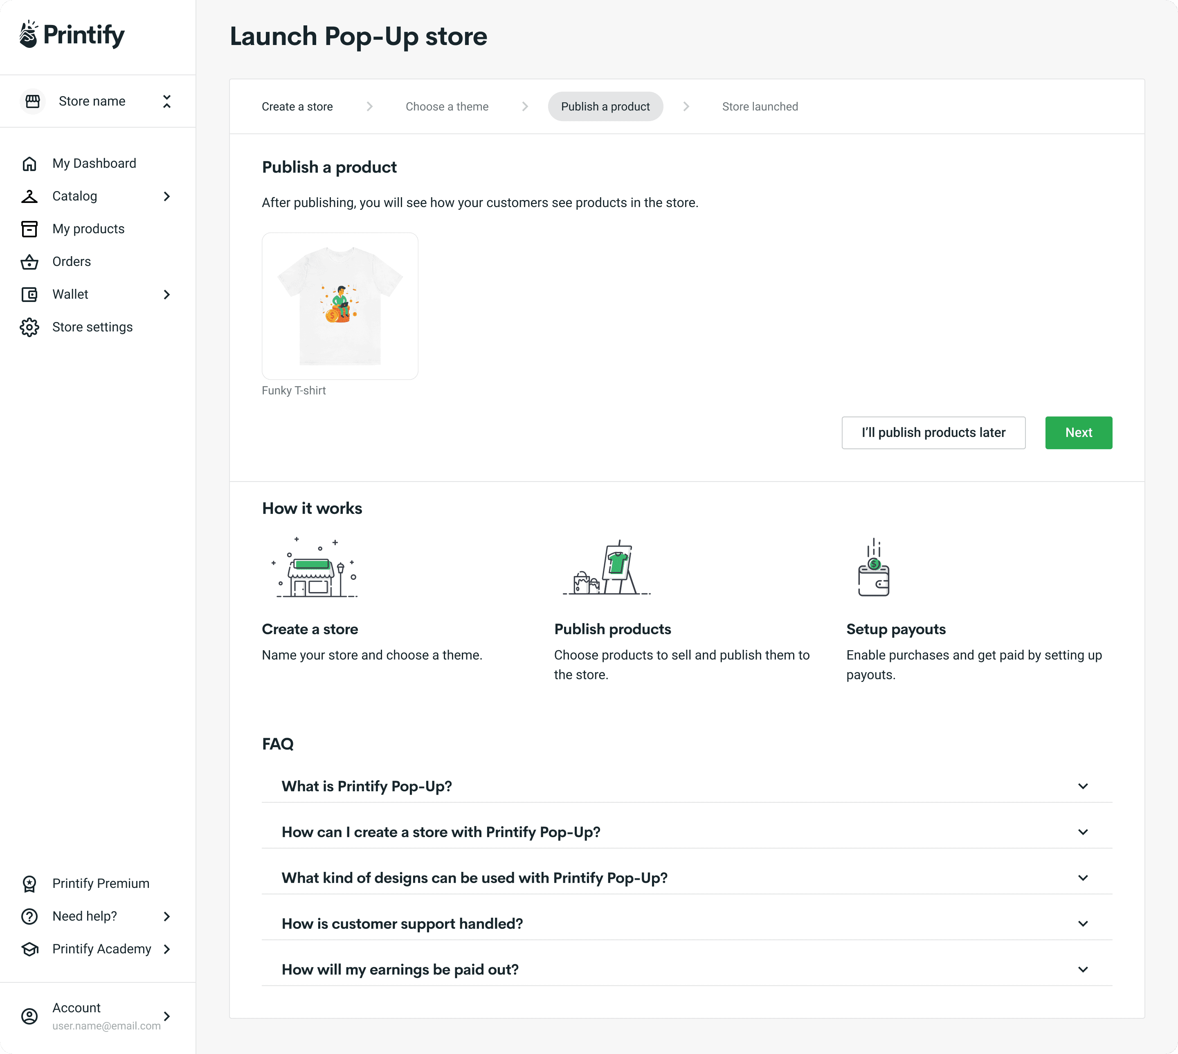1178x1054 pixels.
Task: Click the store icon beside Store name
Action: coord(33,101)
